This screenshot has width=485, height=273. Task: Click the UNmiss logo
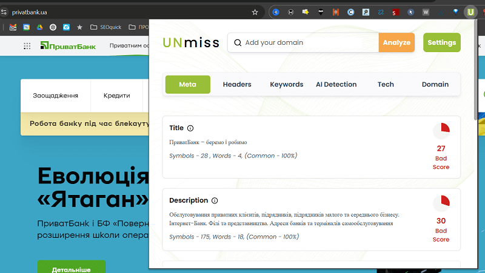point(191,42)
